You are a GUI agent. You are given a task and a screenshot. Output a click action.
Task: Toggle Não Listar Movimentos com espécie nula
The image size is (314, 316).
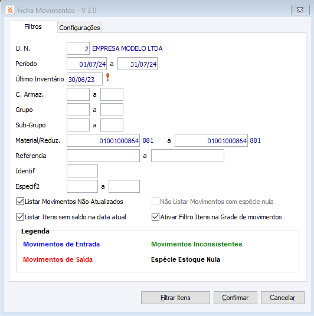click(155, 202)
